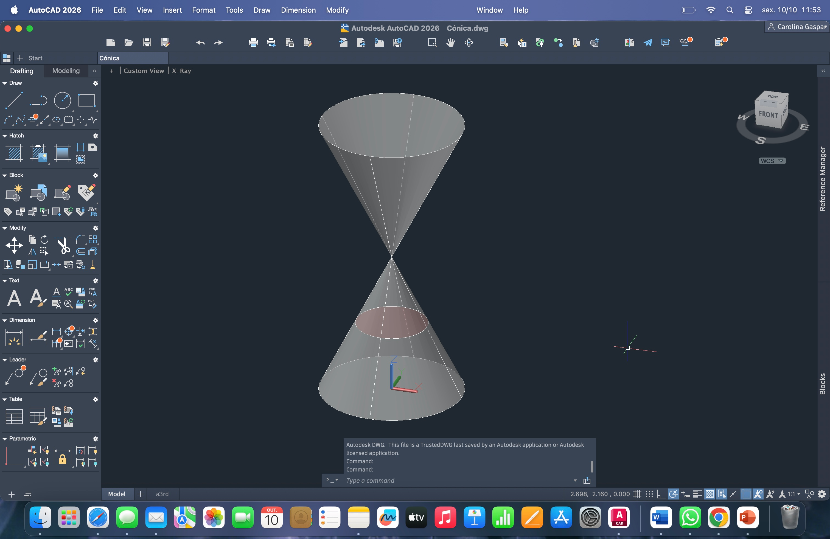The image size is (830, 539).
Task: Select the Circle tool in the Draw panel
Action: 62,100
